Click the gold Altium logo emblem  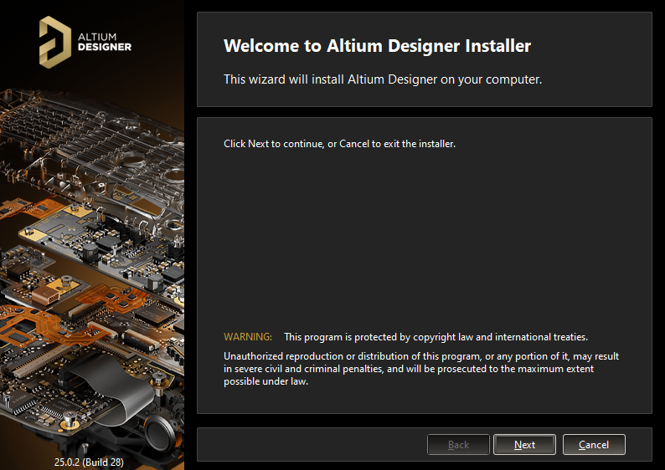56,40
